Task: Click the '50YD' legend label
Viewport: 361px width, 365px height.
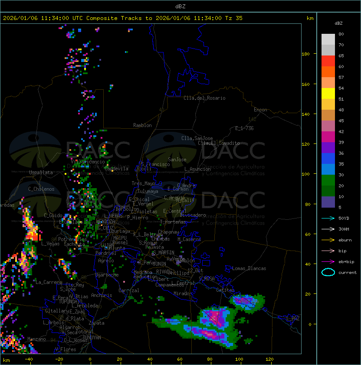Action: tap(344, 218)
